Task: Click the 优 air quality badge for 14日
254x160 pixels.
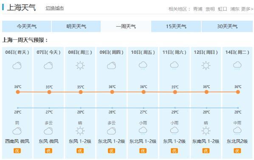Action: pyautogui.click(x=237, y=151)
